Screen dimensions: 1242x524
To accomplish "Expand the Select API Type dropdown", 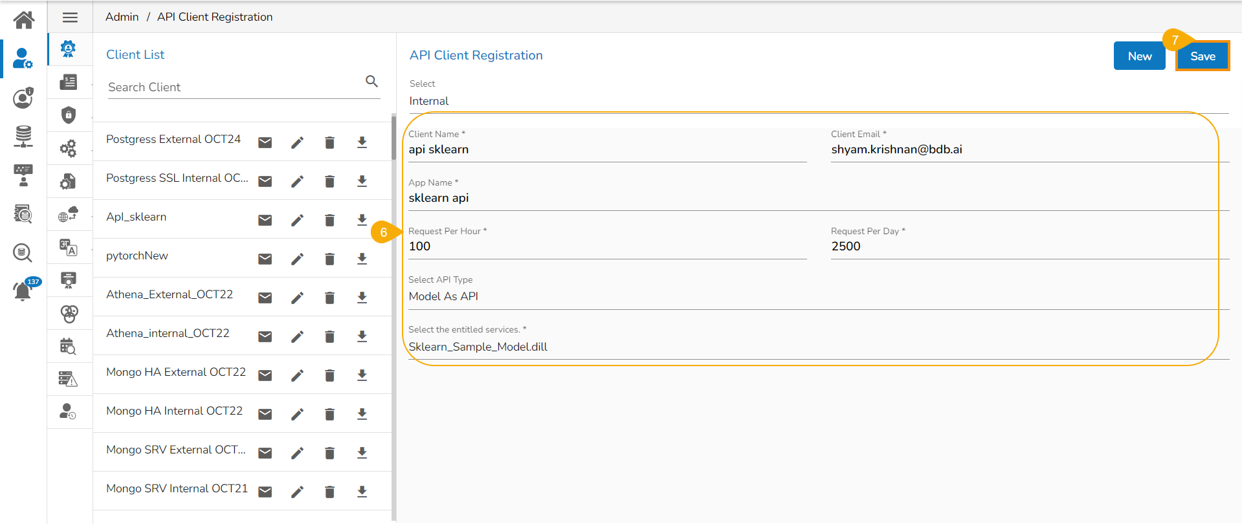I will (818, 296).
